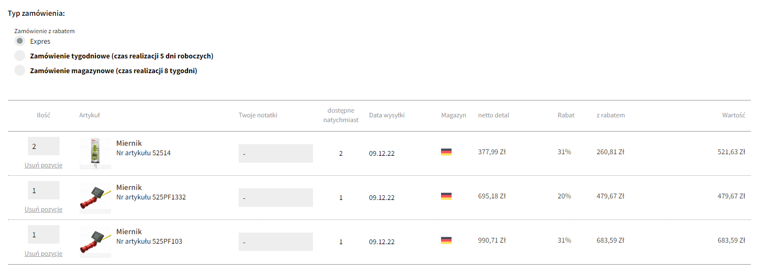Click German flag icon for article 525PF1332
The height and width of the screenshot is (271, 763).
click(446, 196)
